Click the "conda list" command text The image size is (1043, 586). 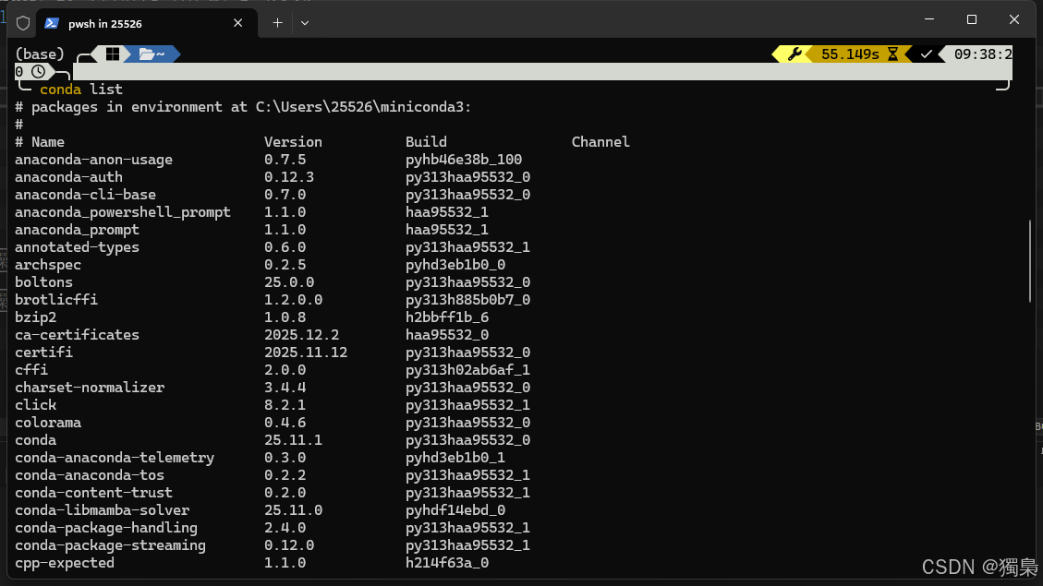point(81,89)
